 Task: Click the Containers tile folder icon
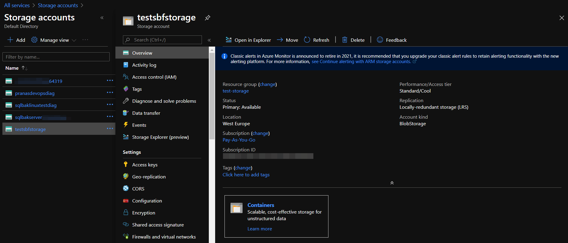[x=237, y=208]
